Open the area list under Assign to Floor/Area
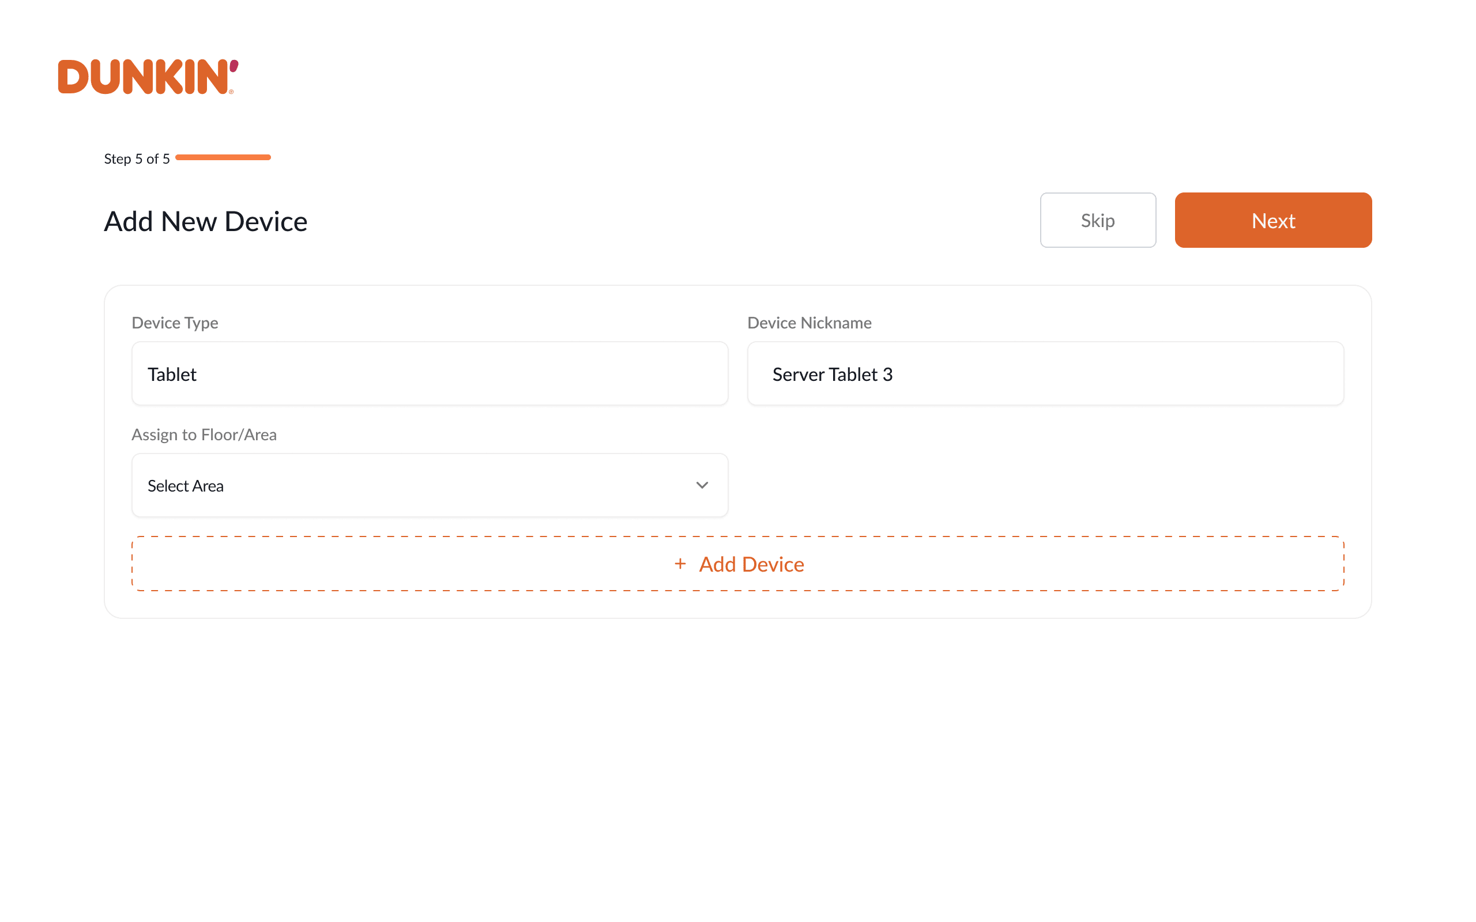Image resolution: width=1476 pixels, height=922 pixels. tap(430, 485)
